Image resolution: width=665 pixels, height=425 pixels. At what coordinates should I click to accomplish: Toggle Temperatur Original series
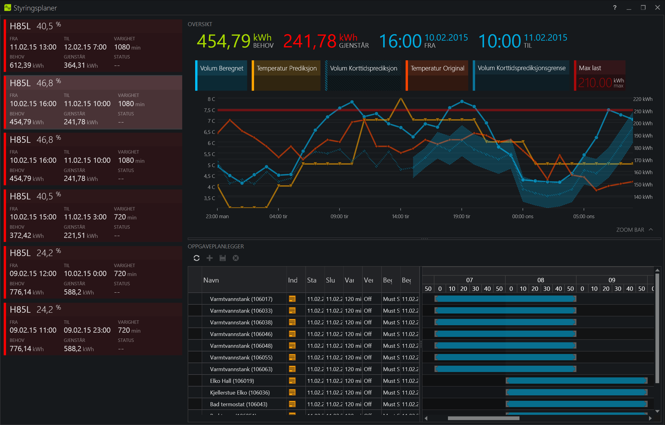(437, 75)
